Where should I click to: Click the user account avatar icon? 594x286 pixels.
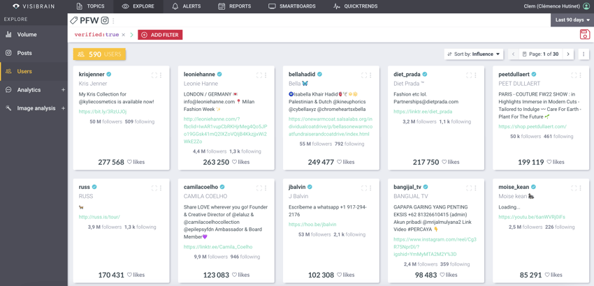click(x=587, y=6)
